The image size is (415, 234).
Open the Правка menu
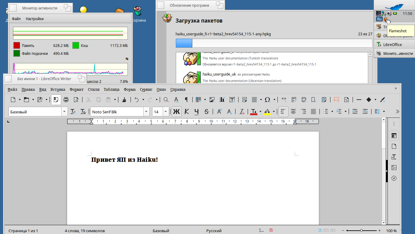click(28, 90)
